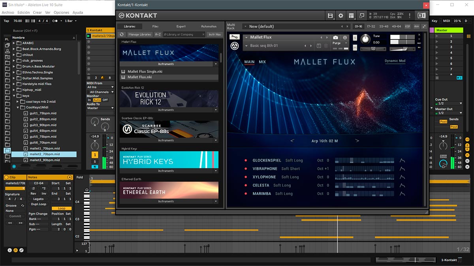Open Mallet Flux Instruments dropdown arrow
This screenshot has height=266, width=474.
[215, 64]
